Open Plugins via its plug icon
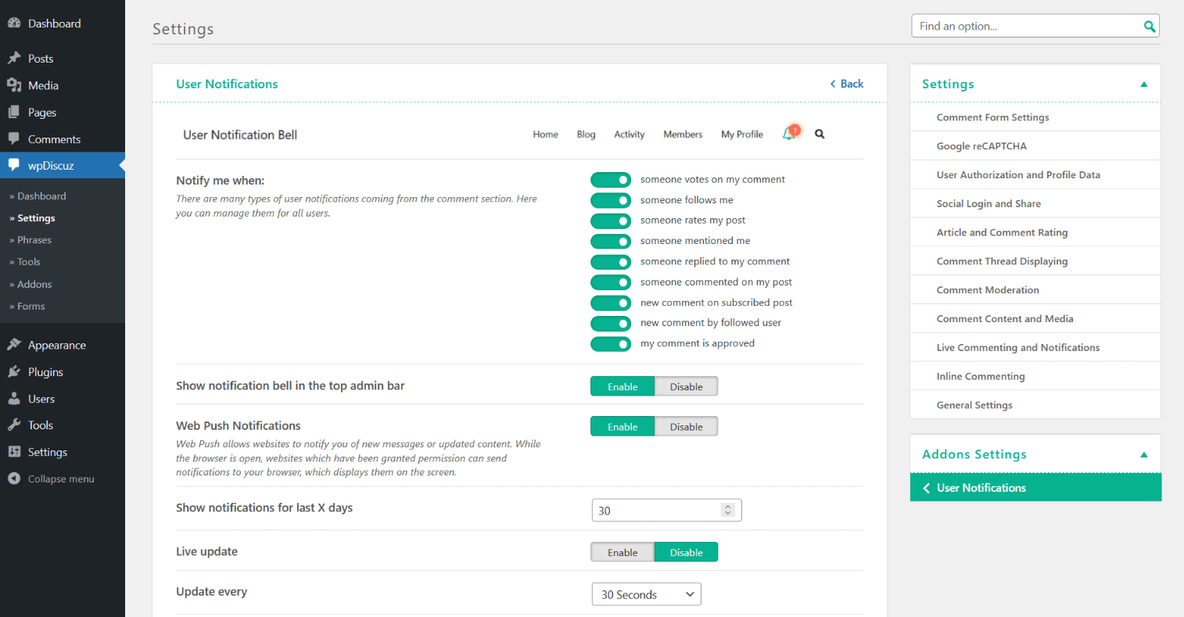Screen dimensions: 1184x617 (14, 372)
